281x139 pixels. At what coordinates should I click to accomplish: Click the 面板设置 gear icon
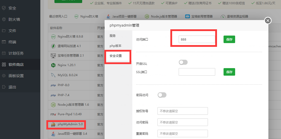tap(4, 76)
